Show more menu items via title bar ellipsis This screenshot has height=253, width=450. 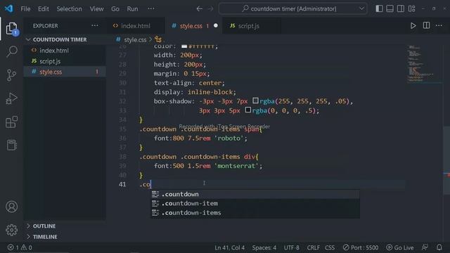click(151, 8)
